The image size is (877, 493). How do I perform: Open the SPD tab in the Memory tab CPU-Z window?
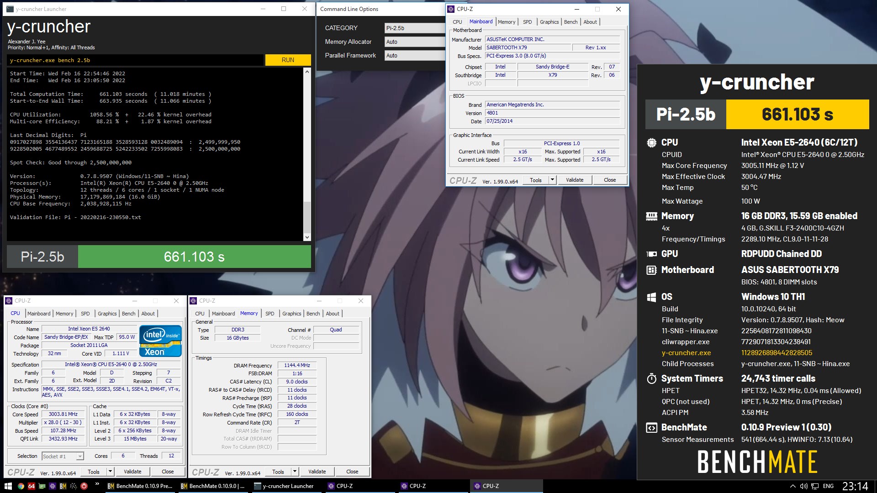(270, 314)
